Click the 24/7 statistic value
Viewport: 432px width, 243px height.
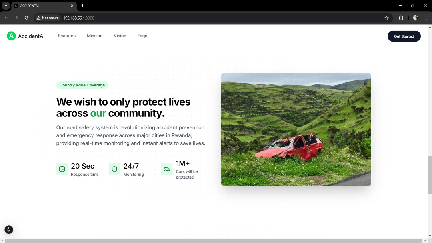131,166
